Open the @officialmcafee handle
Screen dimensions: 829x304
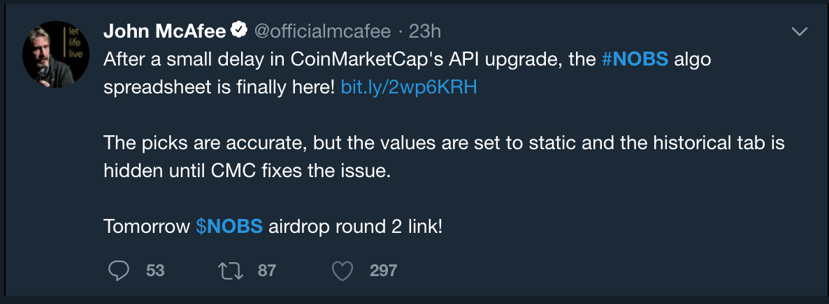pos(322,31)
